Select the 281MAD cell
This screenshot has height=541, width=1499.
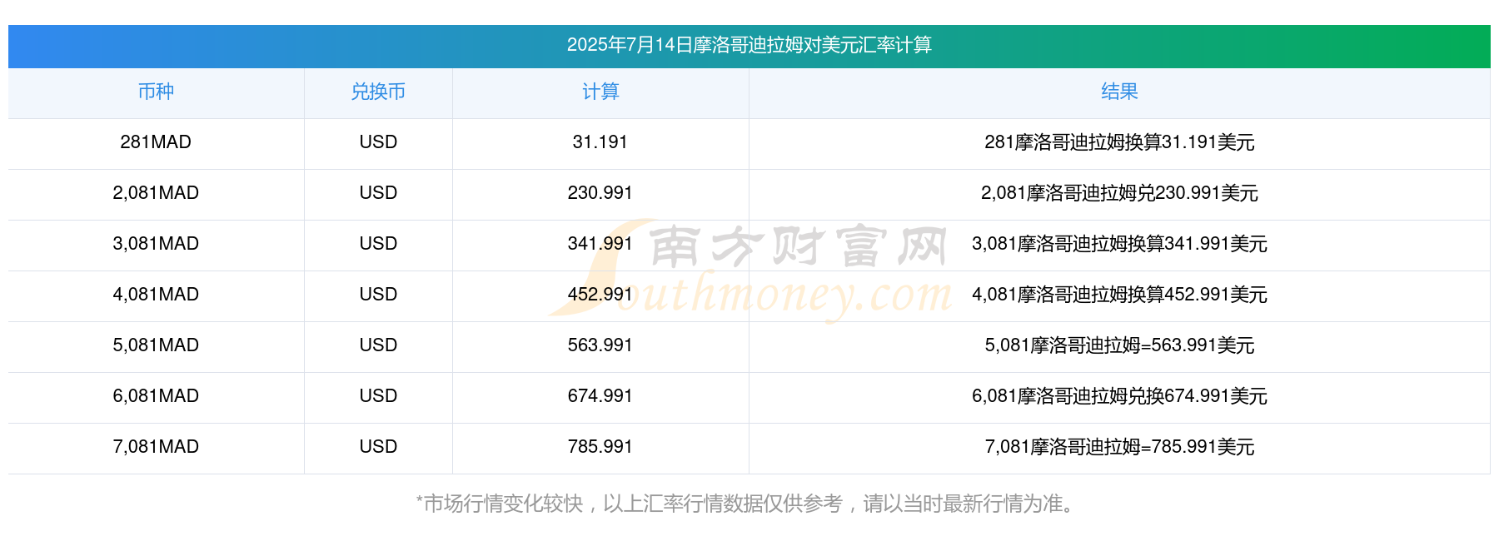(156, 142)
